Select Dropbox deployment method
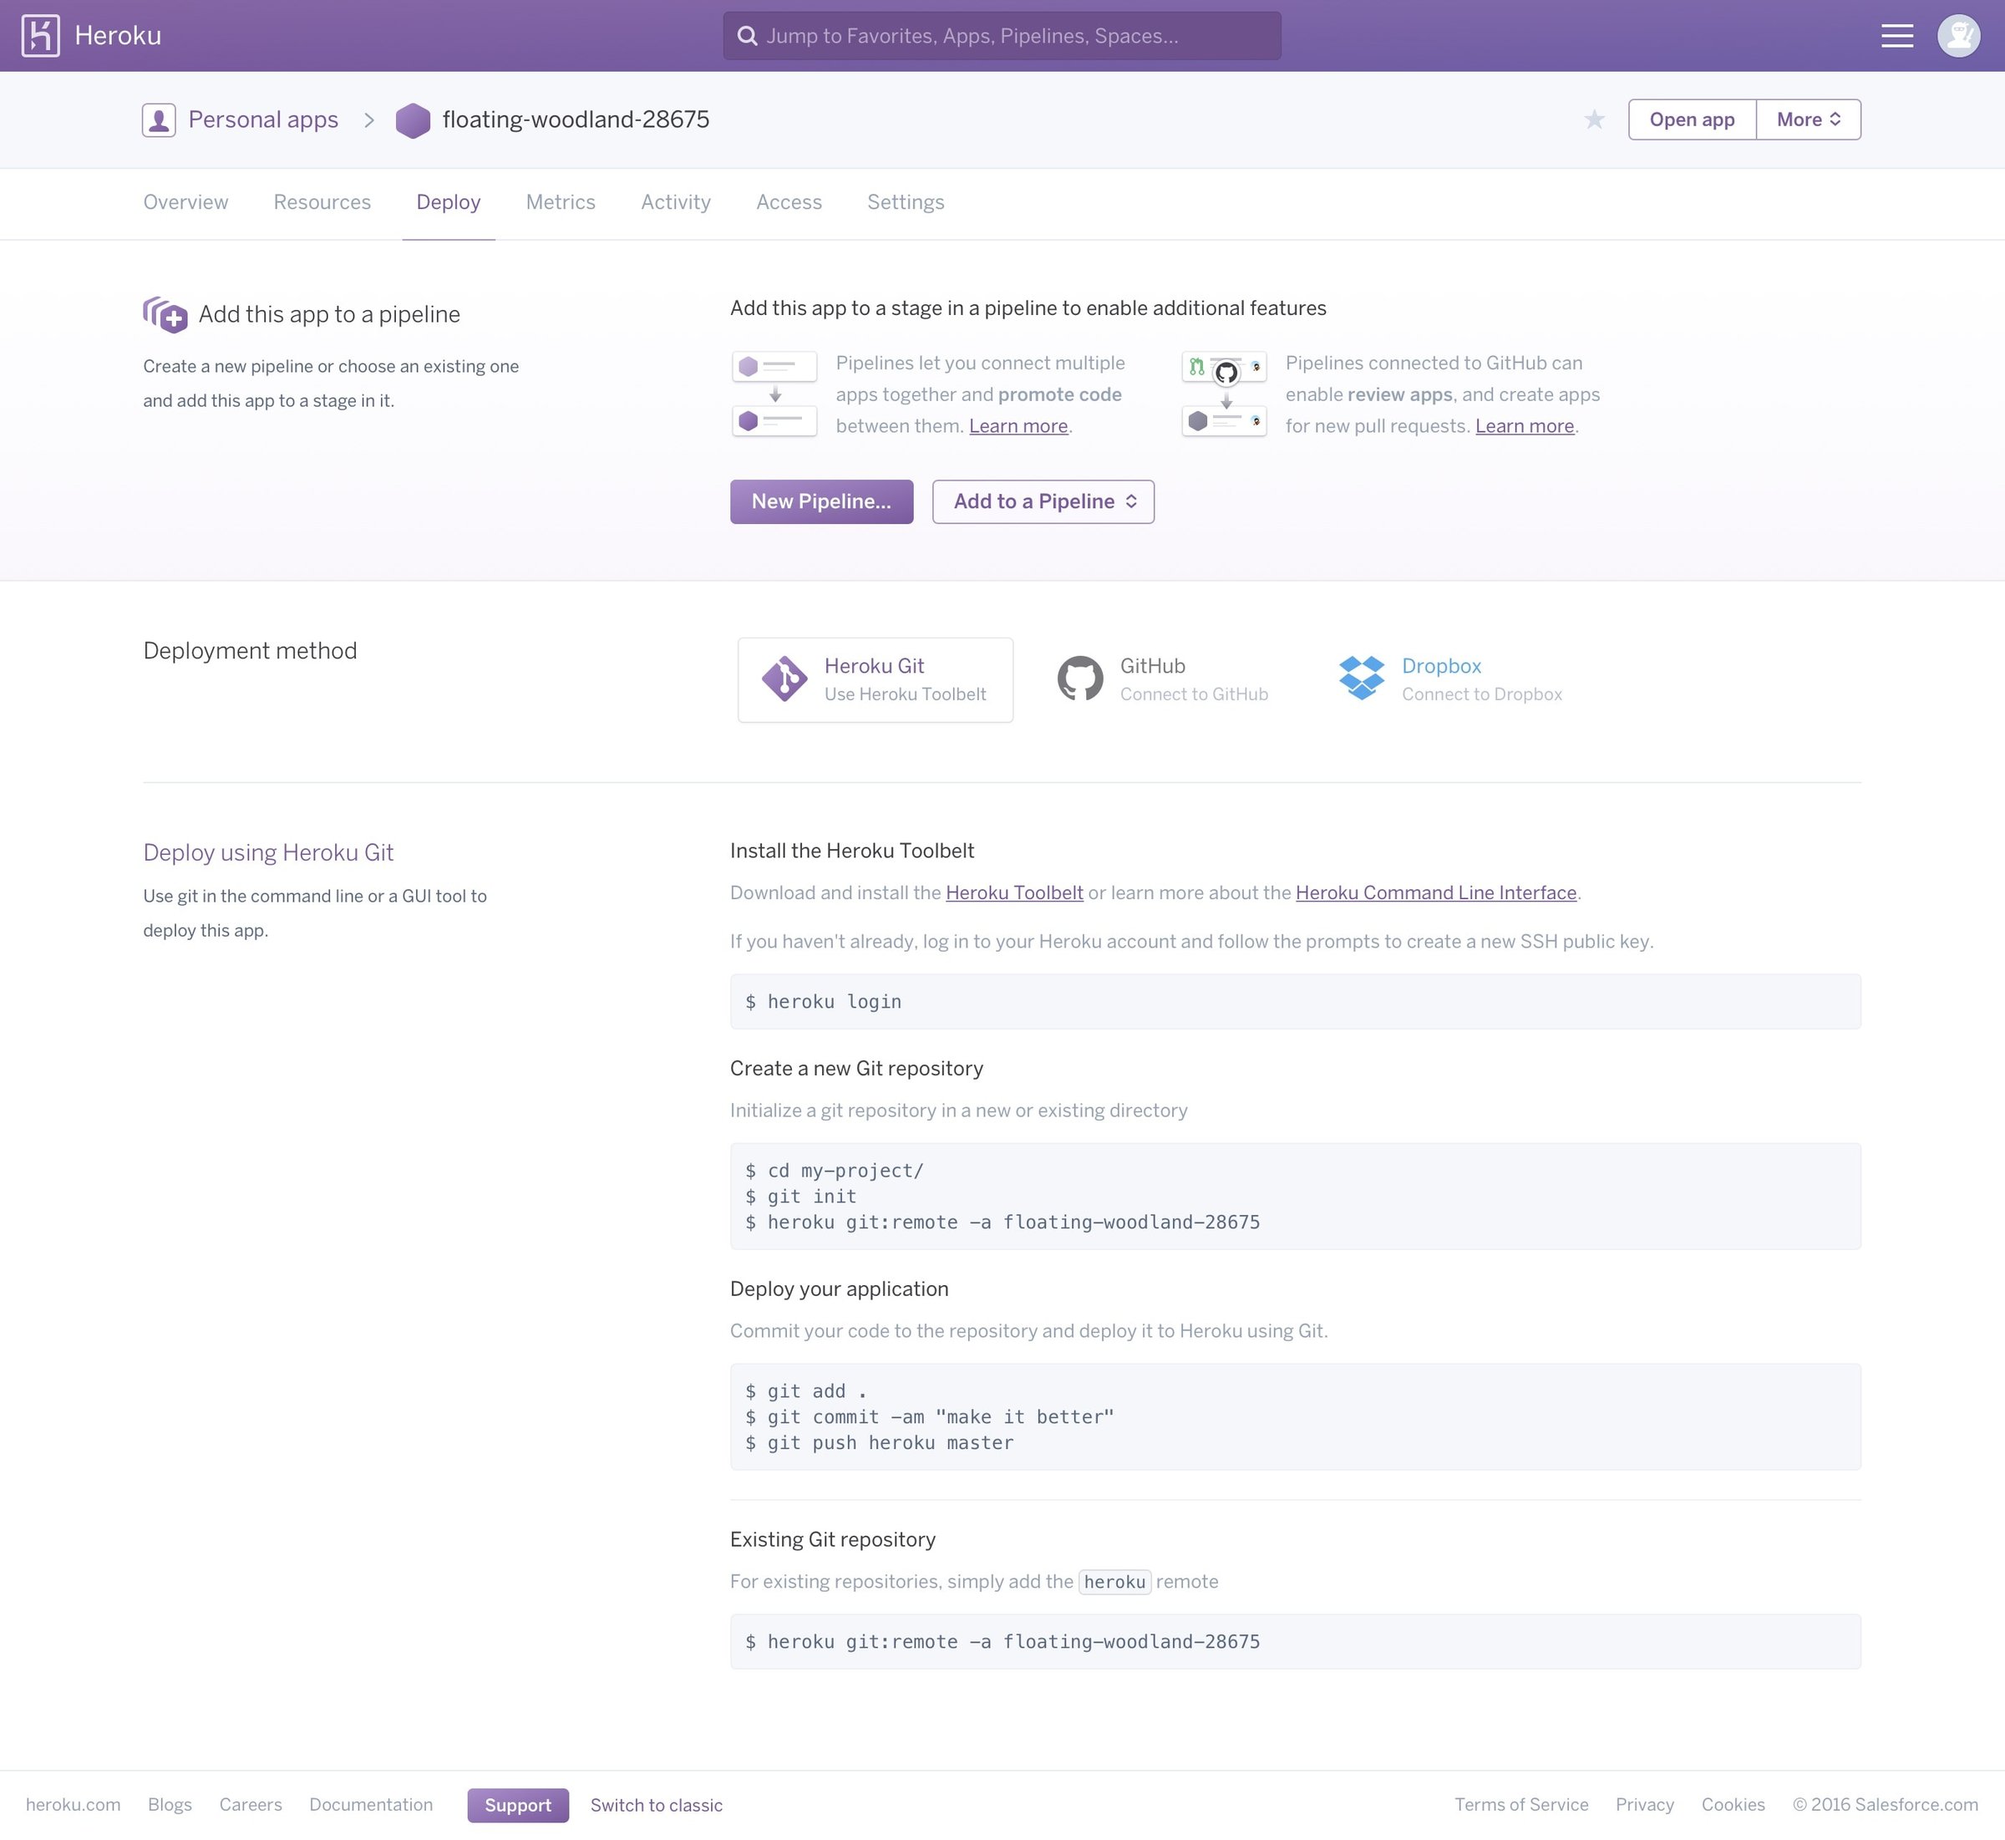The width and height of the screenshot is (2005, 1840). click(x=1451, y=680)
